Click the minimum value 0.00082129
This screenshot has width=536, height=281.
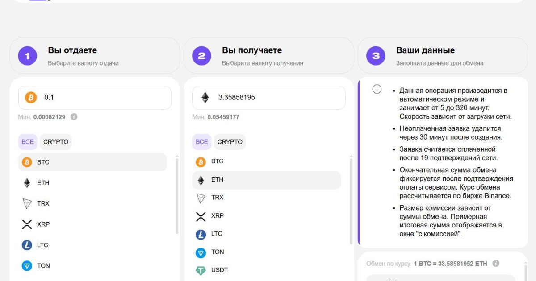tap(49, 117)
